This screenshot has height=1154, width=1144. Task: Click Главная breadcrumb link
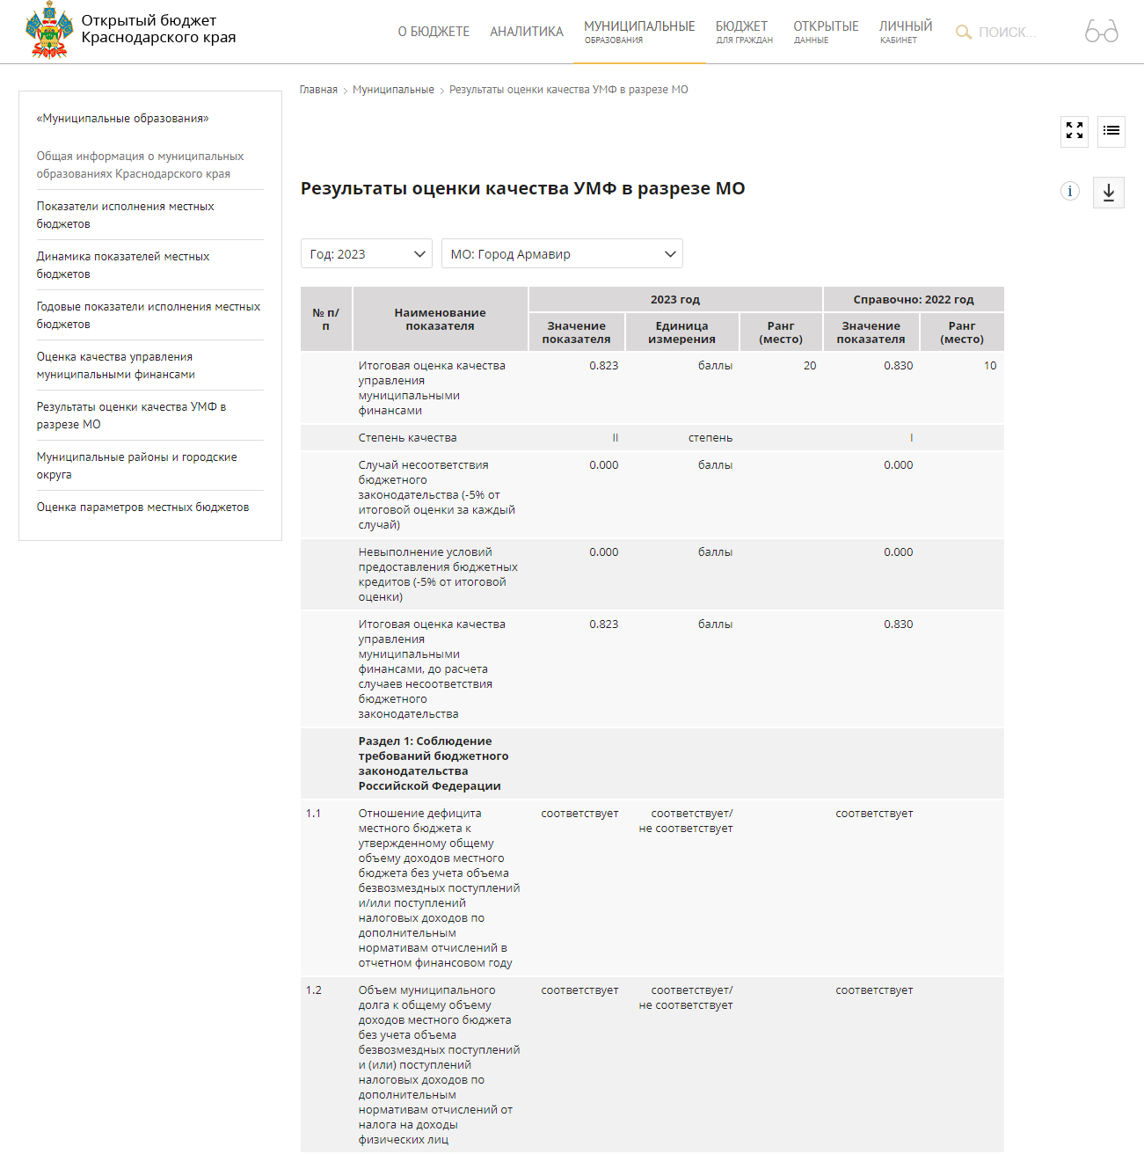click(318, 90)
